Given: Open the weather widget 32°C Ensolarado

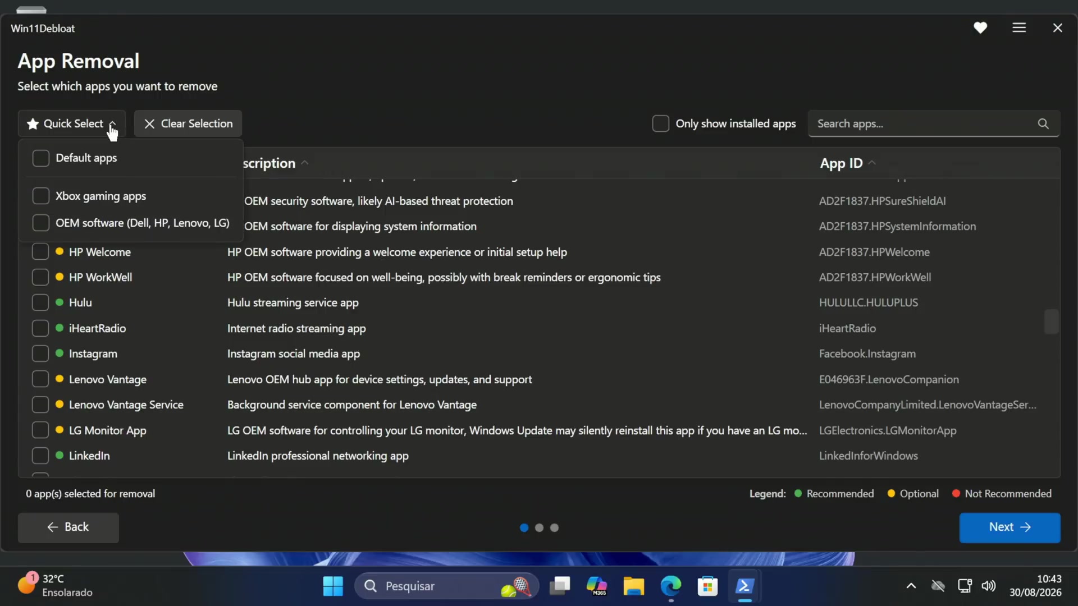Looking at the screenshot, I should (55, 585).
